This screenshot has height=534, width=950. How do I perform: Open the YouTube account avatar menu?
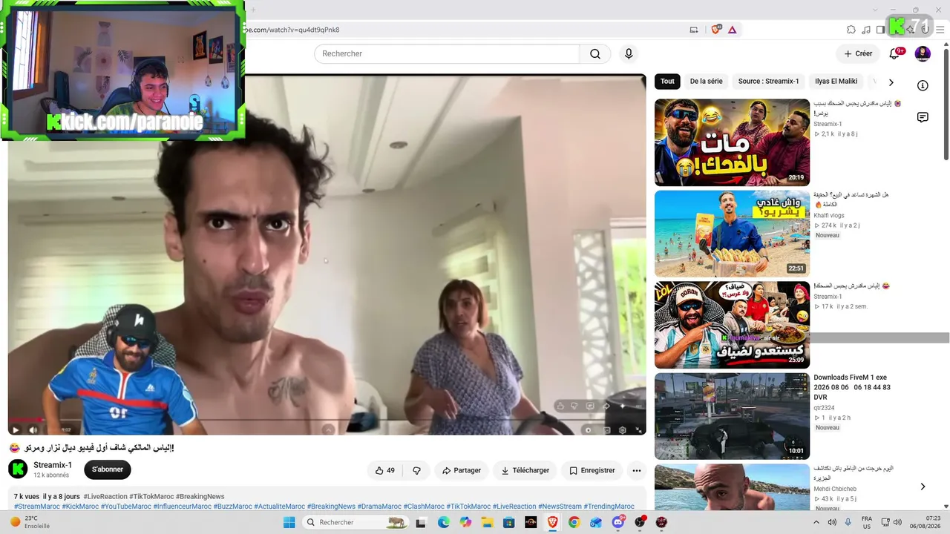click(923, 53)
